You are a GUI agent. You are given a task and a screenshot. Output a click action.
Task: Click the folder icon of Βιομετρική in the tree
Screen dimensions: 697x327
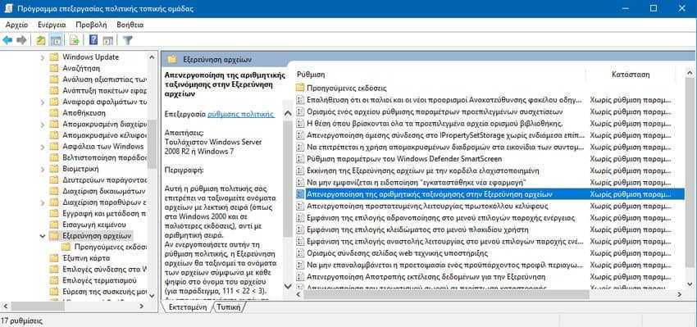pyautogui.click(x=54, y=169)
